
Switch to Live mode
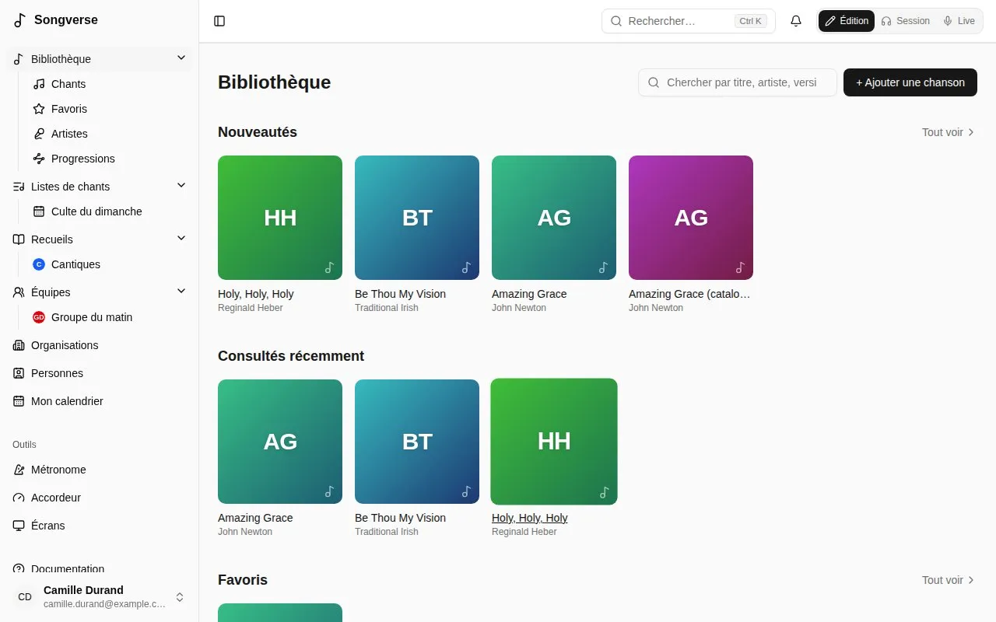(959, 21)
